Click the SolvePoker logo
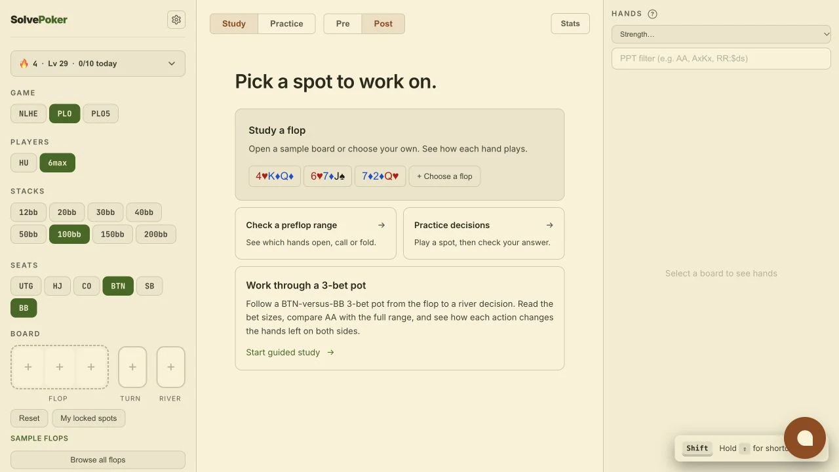This screenshot has width=839, height=472. coord(39,20)
